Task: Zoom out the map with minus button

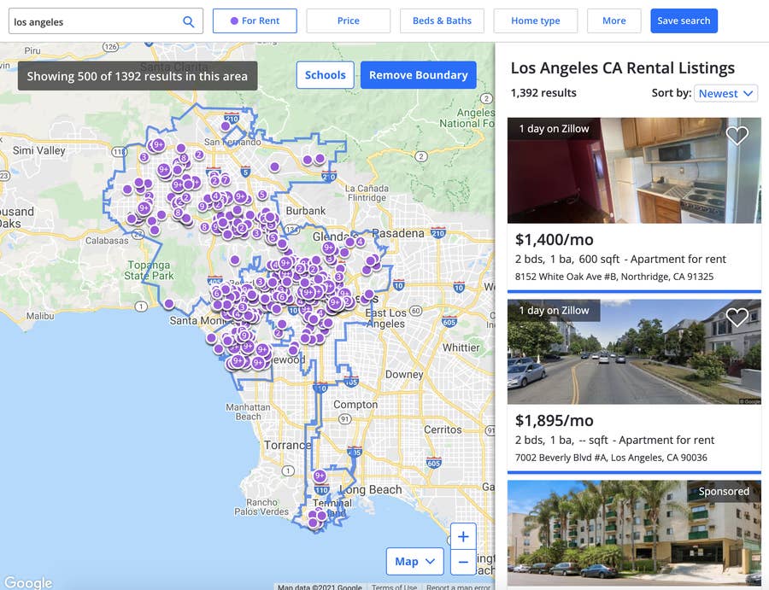Action: 463,562
